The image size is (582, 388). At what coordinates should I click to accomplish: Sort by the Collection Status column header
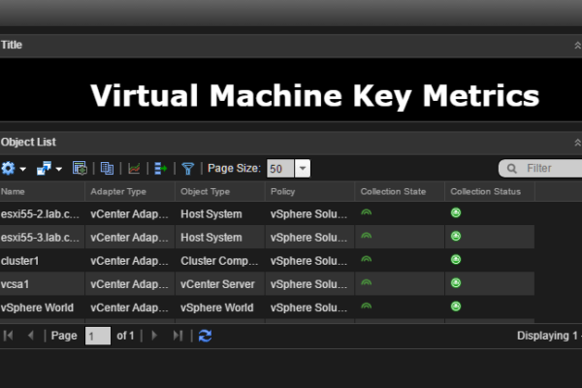coord(490,192)
